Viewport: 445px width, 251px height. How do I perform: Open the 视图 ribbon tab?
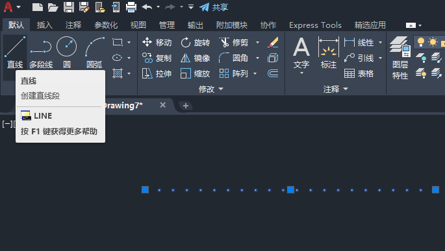tap(138, 25)
